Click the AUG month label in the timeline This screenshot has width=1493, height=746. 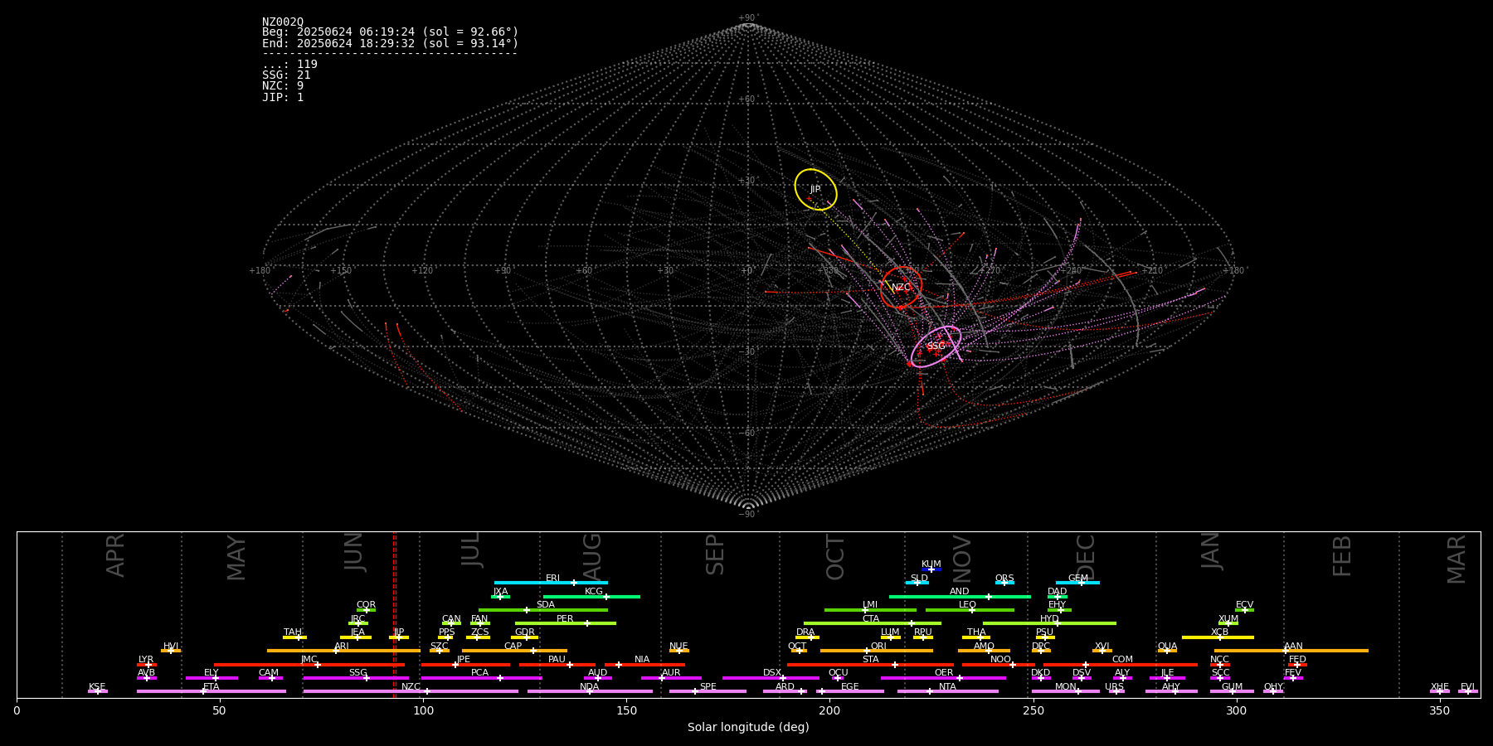click(x=592, y=556)
